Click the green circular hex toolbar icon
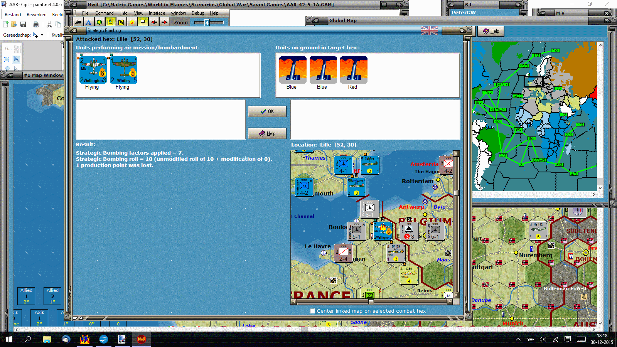The height and width of the screenshot is (347, 617). (x=99, y=22)
